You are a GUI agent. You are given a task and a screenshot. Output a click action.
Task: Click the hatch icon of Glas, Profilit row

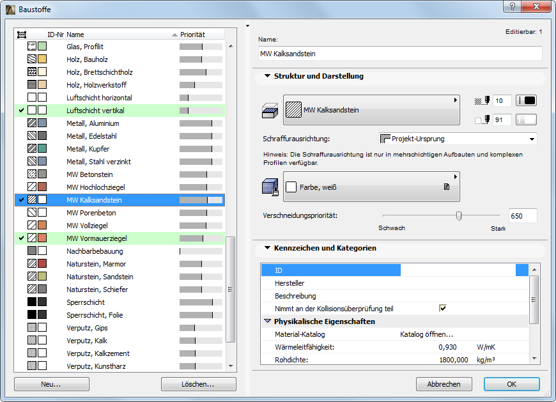[32, 47]
